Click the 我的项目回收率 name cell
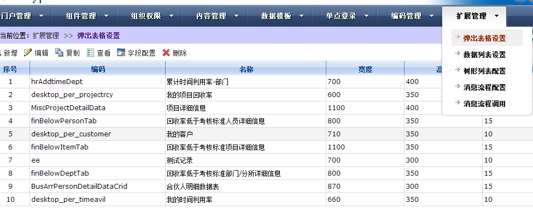The height and width of the screenshot is (210, 533). (246, 95)
